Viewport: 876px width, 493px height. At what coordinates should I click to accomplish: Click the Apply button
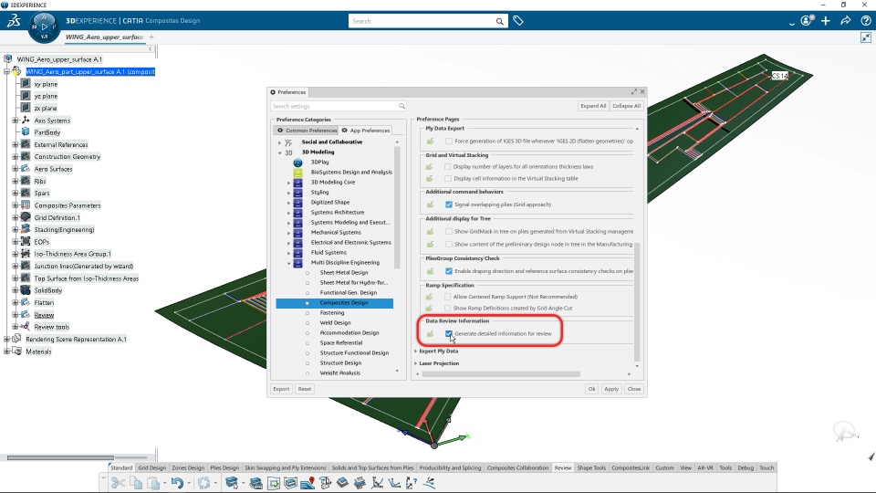pos(611,389)
